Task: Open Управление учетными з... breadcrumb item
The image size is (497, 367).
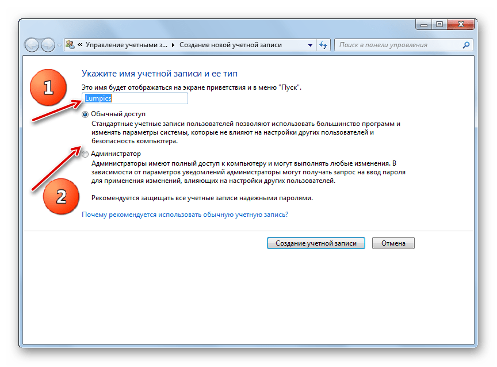Action: [126, 45]
